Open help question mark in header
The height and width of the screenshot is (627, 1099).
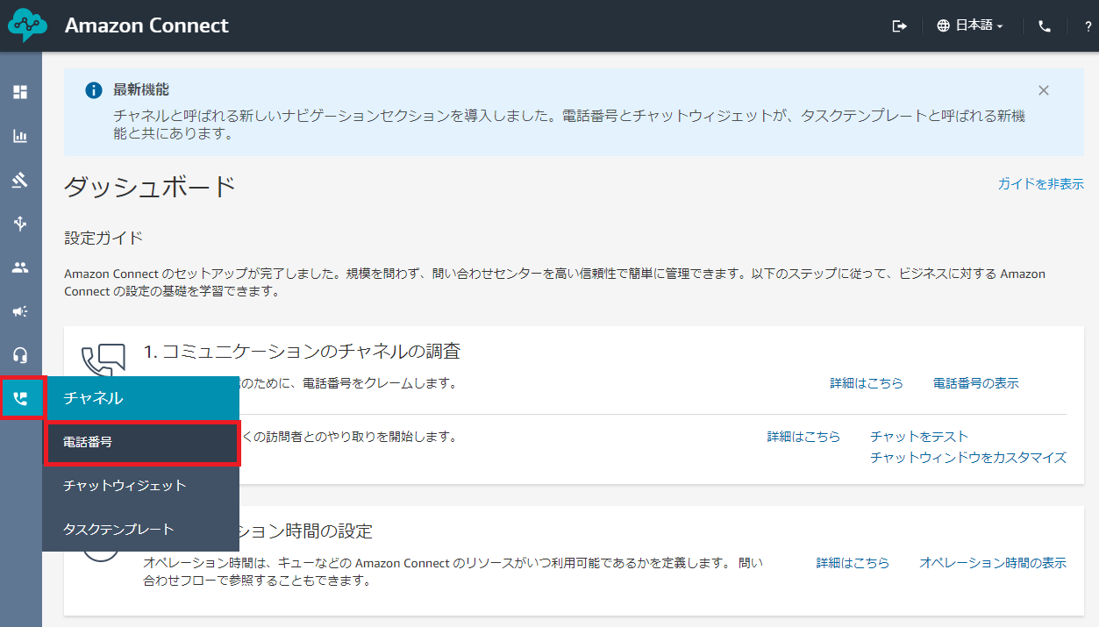[x=1088, y=25]
